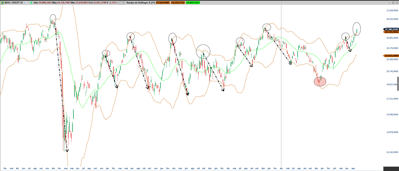Click the red shaded ellipse at chart low
Viewport: 399px width, 171px height.
click(x=320, y=82)
